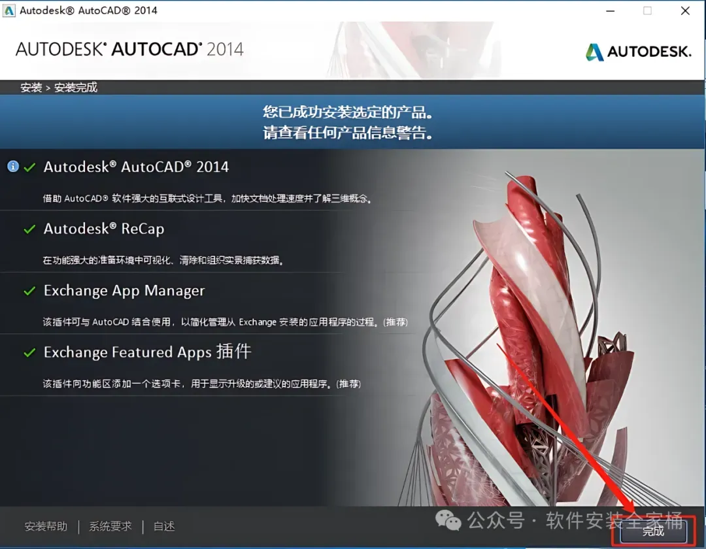Screen dimensions: 706x549
Task: Click green checkmark next to Exchange App Manager
Action: (29, 291)
